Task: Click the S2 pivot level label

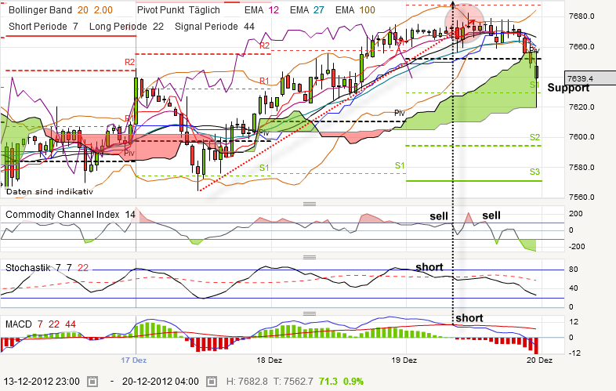Action: 534,137
